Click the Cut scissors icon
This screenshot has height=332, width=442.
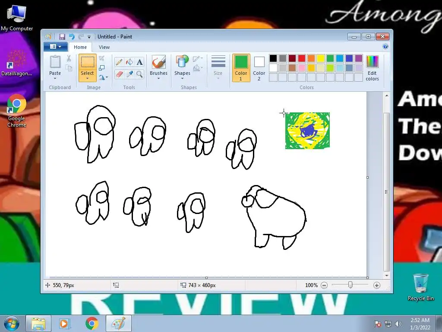pos(69,58)
